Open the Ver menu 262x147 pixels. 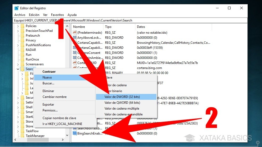point(45,15)
